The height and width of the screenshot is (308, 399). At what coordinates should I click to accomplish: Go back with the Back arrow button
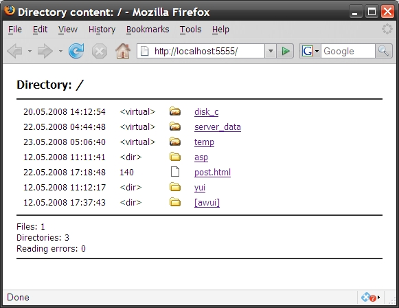15,51
